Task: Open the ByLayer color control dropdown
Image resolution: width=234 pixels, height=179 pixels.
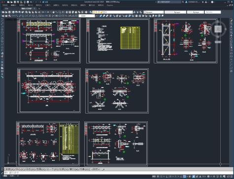Action: pyautogui.click(x=154, y=12)
